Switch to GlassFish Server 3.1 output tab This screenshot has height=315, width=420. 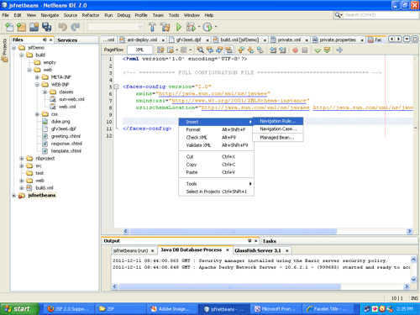pos(258,250)
